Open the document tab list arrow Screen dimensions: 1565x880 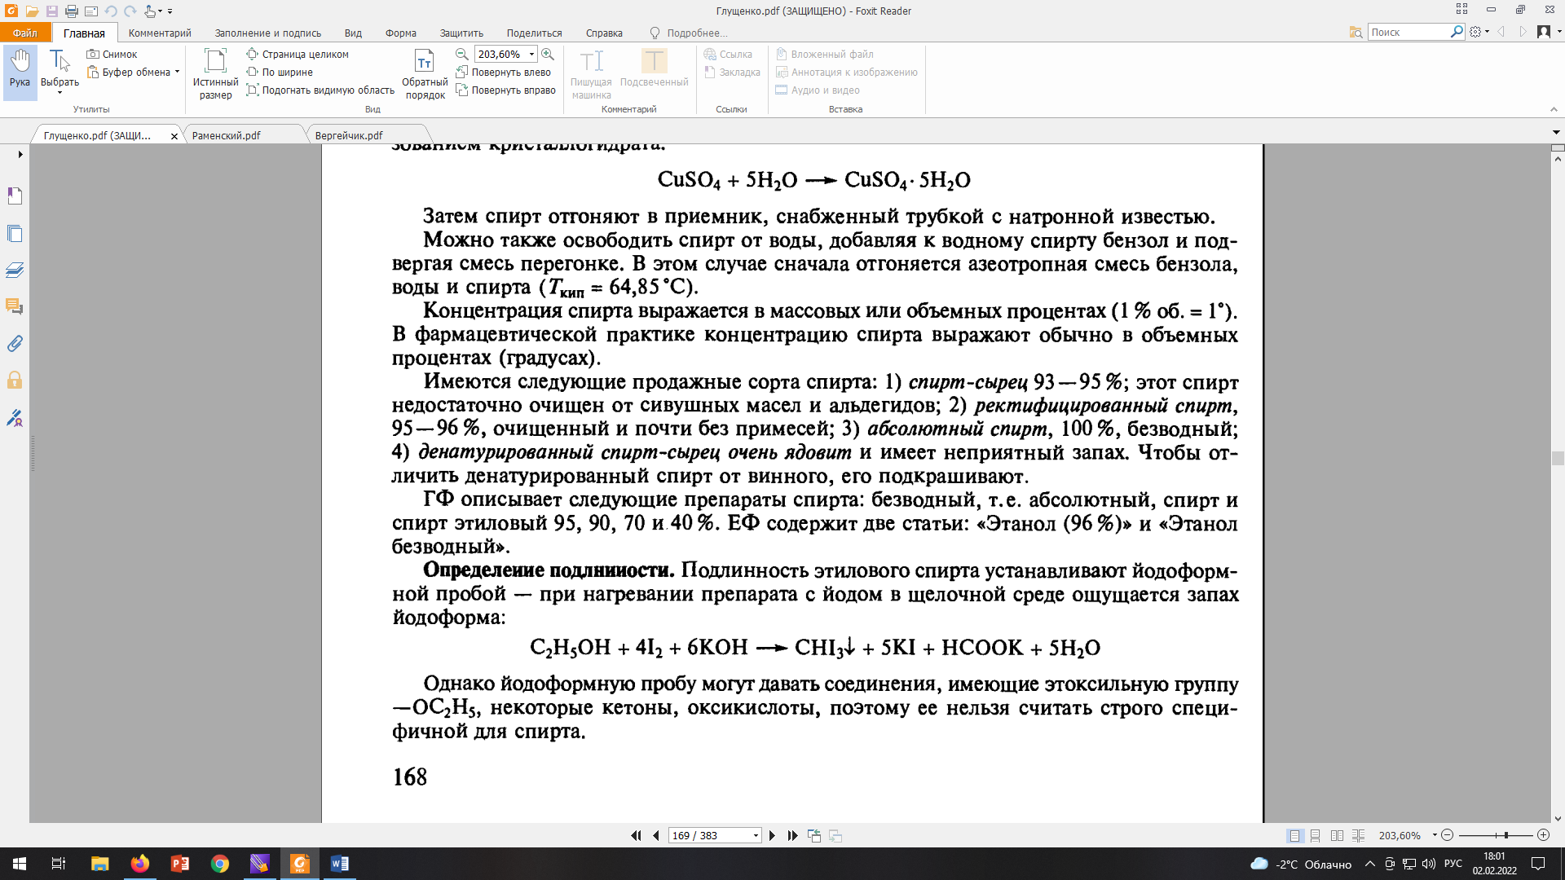[x=1556, y=132]
